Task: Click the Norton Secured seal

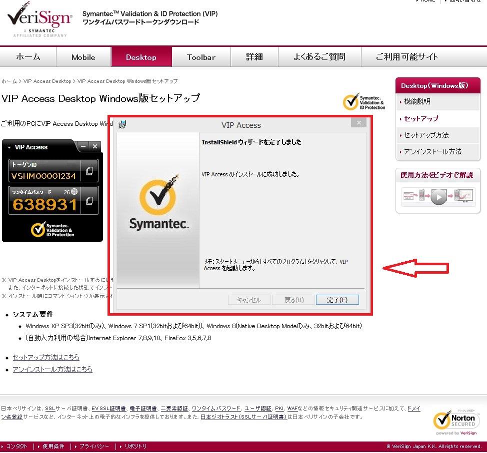Action: (456, 422)
